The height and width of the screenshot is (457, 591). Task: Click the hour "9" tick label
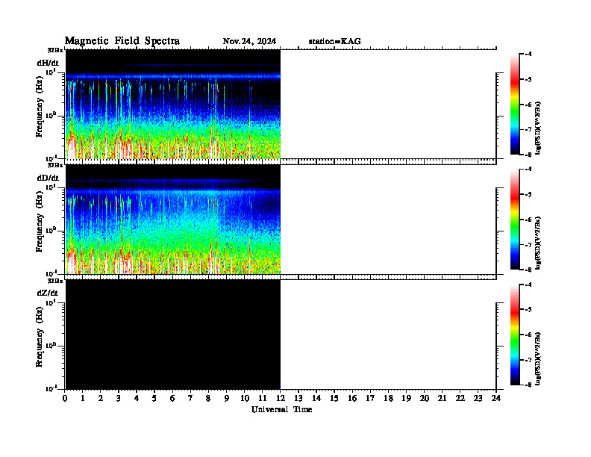click(227, 398)
